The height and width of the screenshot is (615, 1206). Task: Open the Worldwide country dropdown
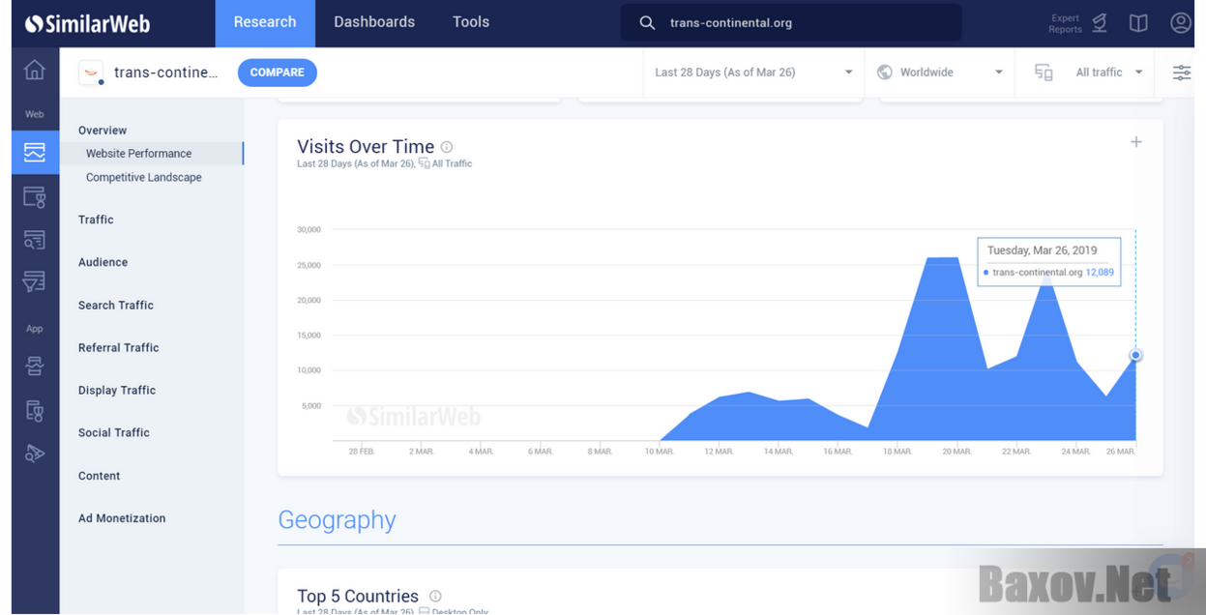[939, 73]
